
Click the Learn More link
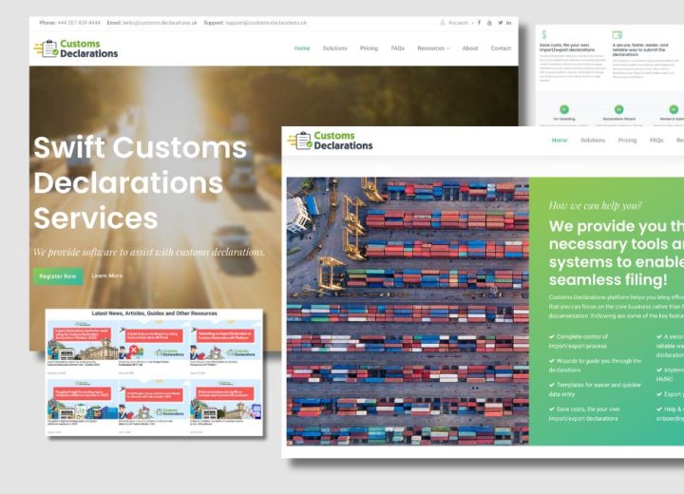point(106,275)
